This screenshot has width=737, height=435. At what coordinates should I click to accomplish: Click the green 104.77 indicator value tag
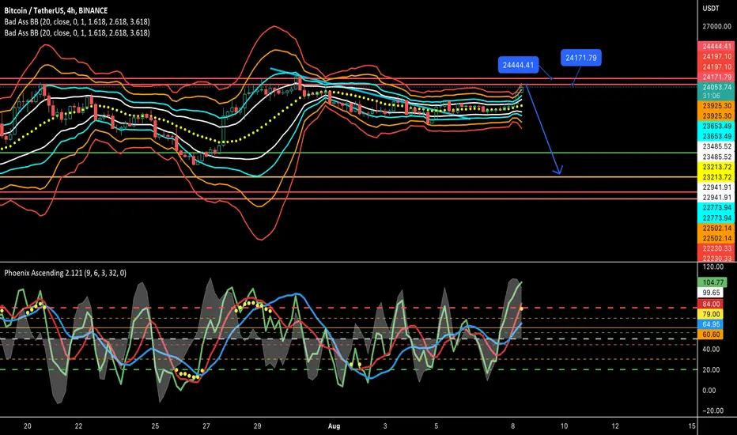coord(711,282)
